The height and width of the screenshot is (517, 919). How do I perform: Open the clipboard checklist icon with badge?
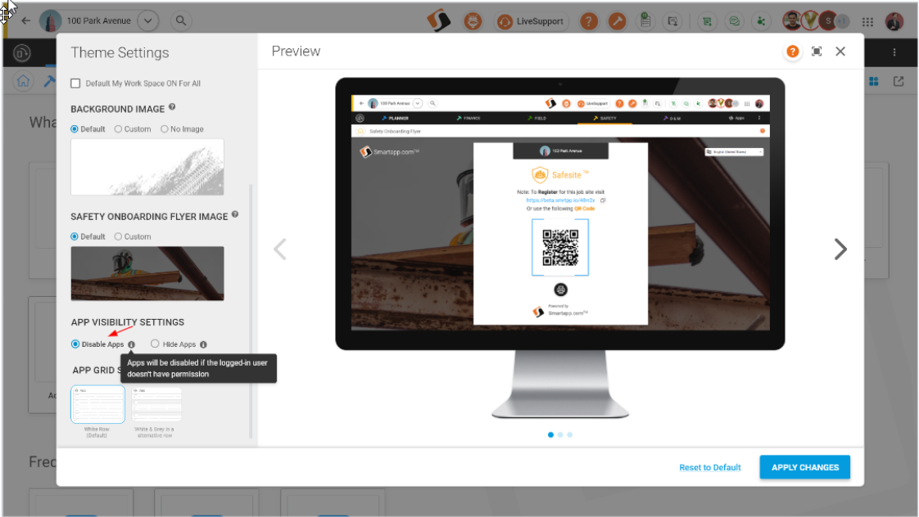click(x=645, y=20)
